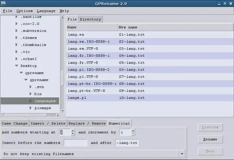Collapse the Desktop folder
This screenshot has height=160, width=234.
click(16, 66)
